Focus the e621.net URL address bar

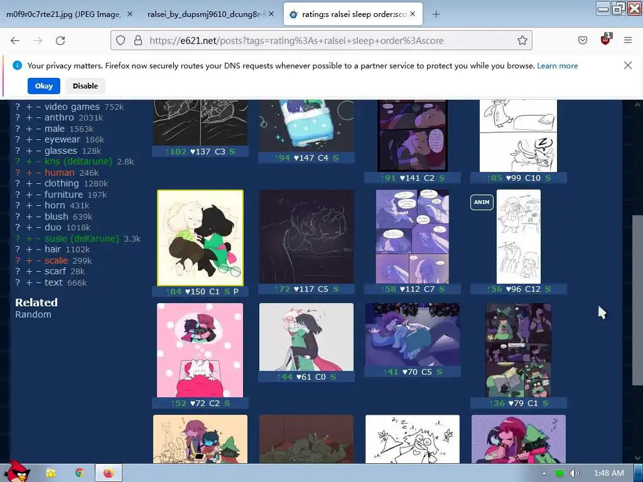[321, 40]
